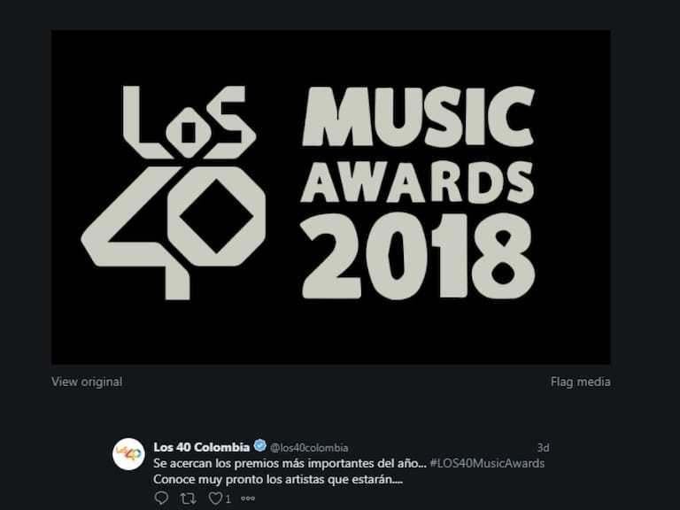
Task: Click the Los 40 Colombia profile avatar
Action: (128, 454)
